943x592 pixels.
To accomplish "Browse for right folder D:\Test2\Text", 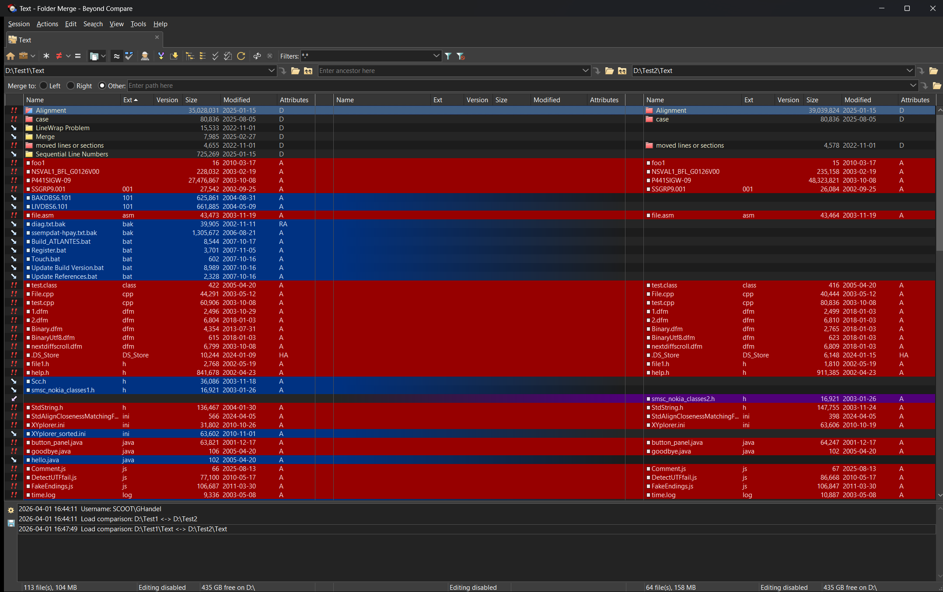I will 933,71.
